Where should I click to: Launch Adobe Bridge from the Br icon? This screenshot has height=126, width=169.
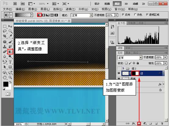pyautogui.click(x=15, y=4)
